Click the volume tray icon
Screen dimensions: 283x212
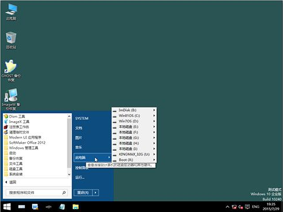pos(240,207)
